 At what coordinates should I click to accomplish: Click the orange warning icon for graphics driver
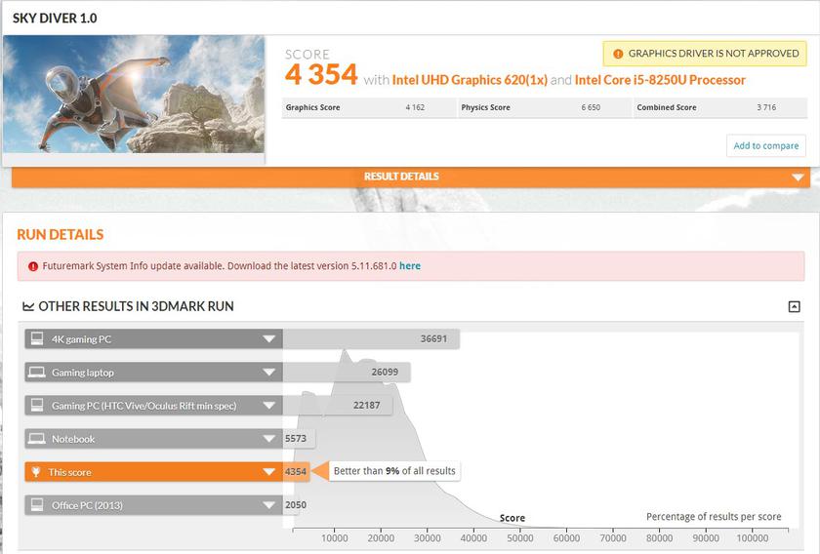(618, 54)
